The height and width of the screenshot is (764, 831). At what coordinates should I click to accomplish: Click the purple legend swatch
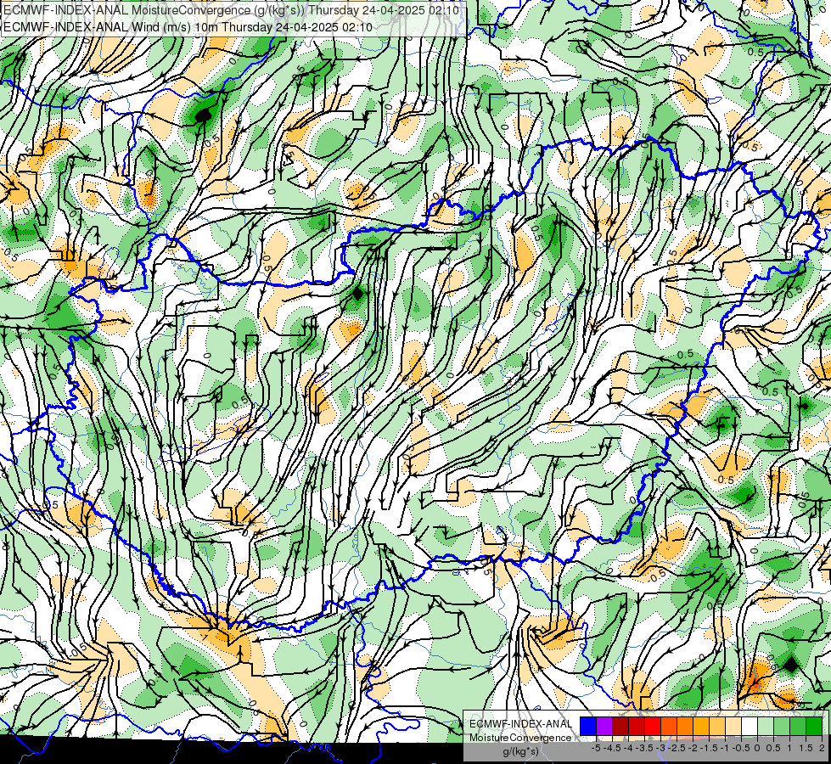pos(604,727)
